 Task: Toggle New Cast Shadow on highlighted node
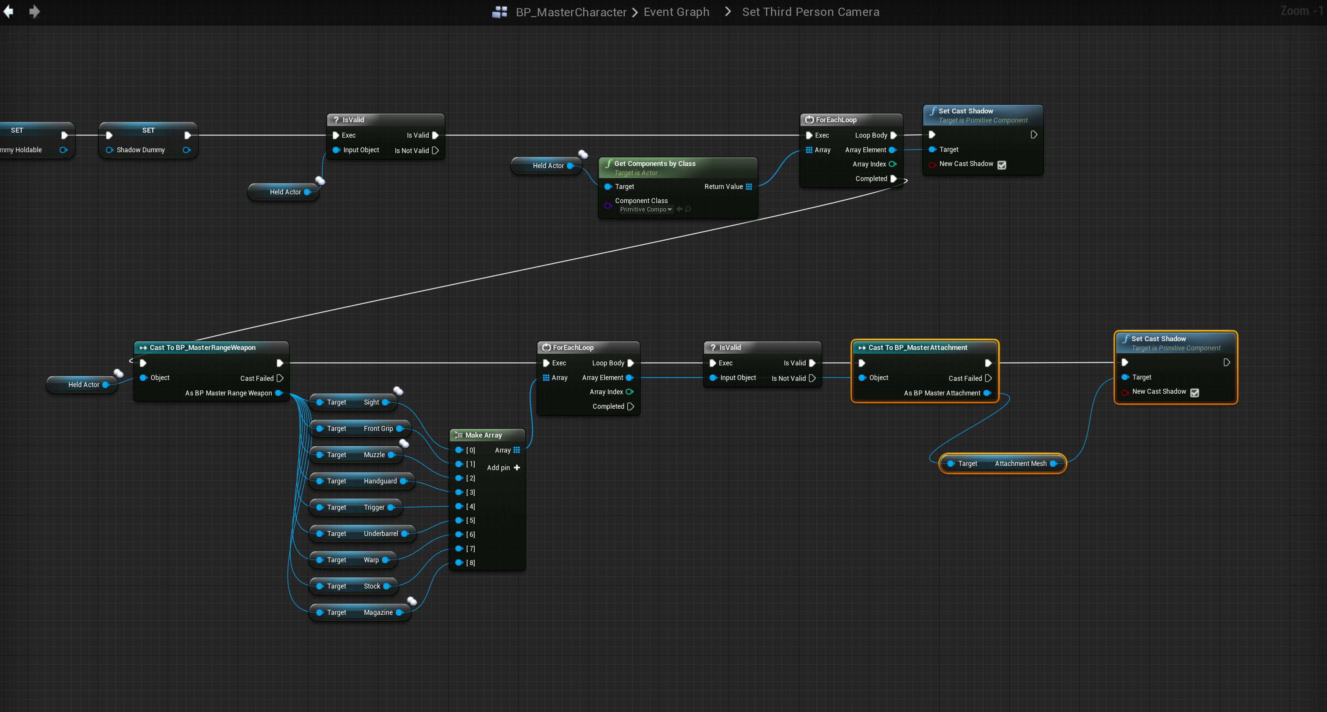click(x=1195, y=392)
